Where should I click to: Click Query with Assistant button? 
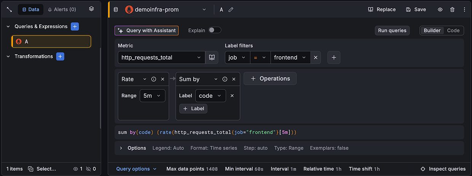pyautogui.click(x=147, y=30)
